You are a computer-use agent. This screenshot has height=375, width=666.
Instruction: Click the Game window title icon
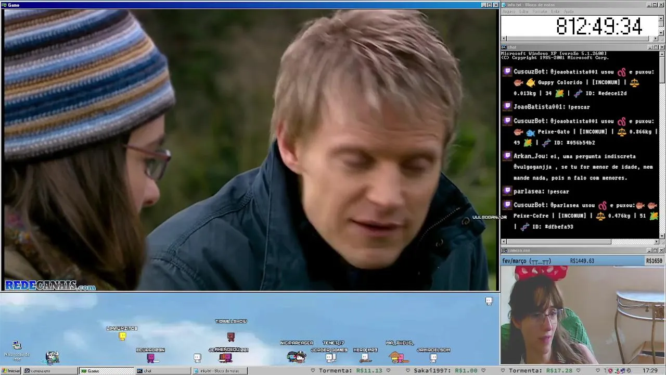coord(4,5)
